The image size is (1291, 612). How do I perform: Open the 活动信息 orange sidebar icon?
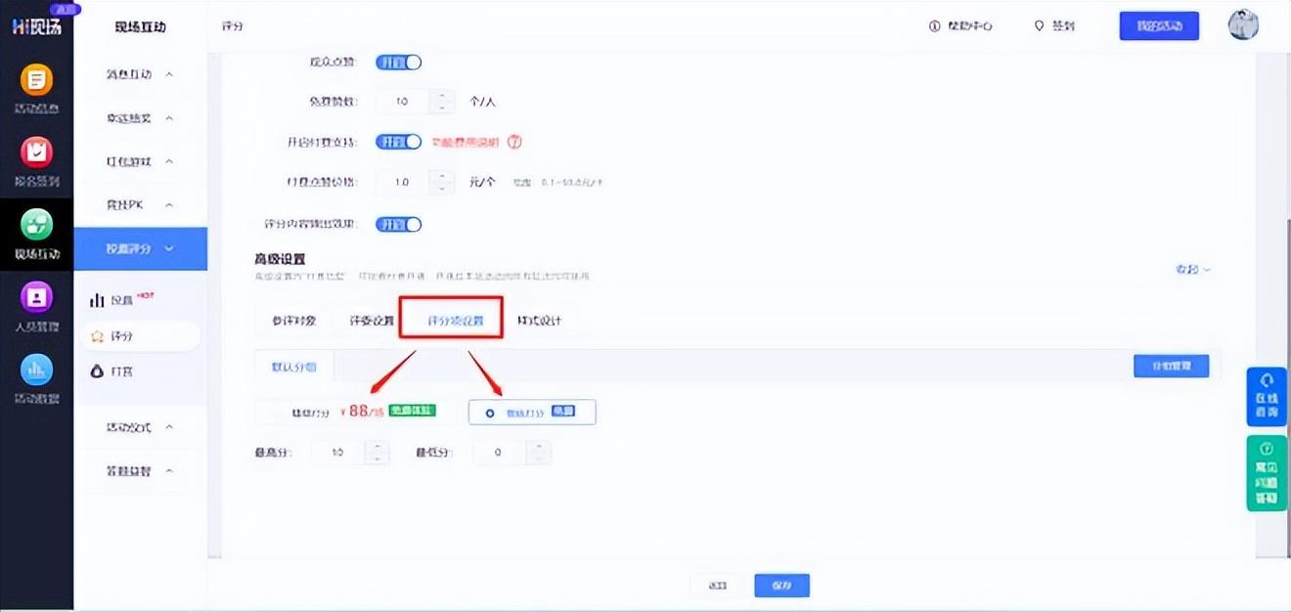(36, 80)
